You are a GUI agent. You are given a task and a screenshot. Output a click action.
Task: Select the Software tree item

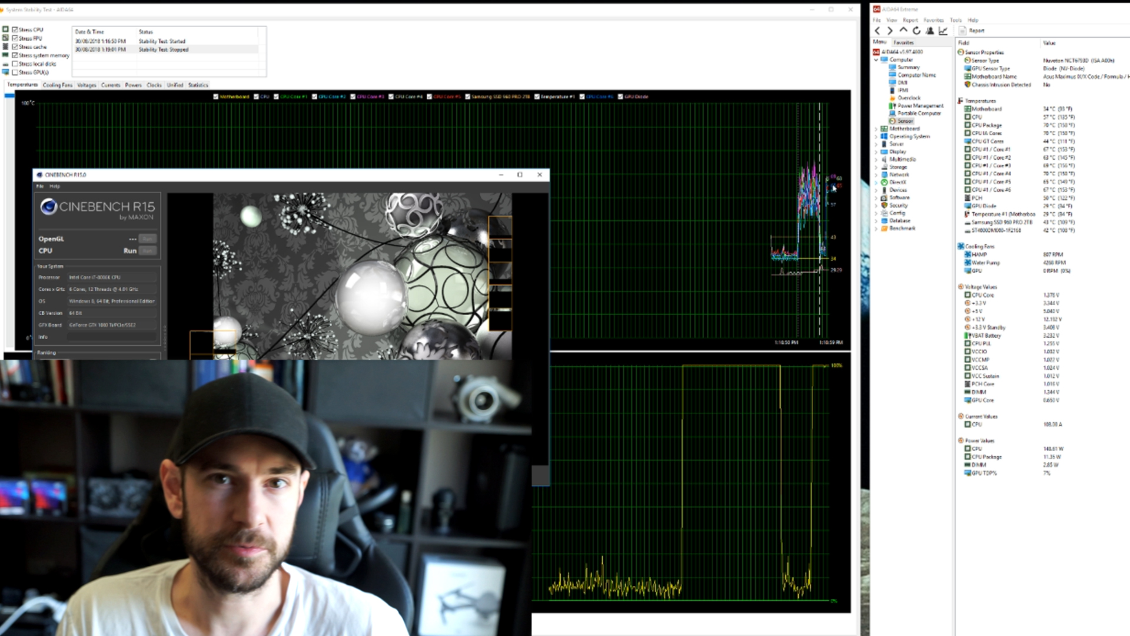tap(896, 197)
